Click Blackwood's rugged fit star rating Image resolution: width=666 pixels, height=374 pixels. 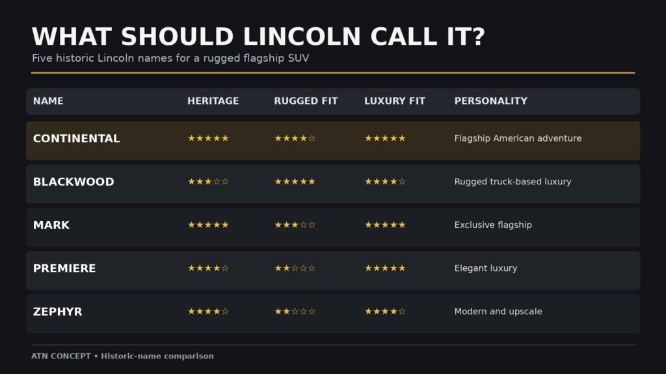(x=295, y=182)
